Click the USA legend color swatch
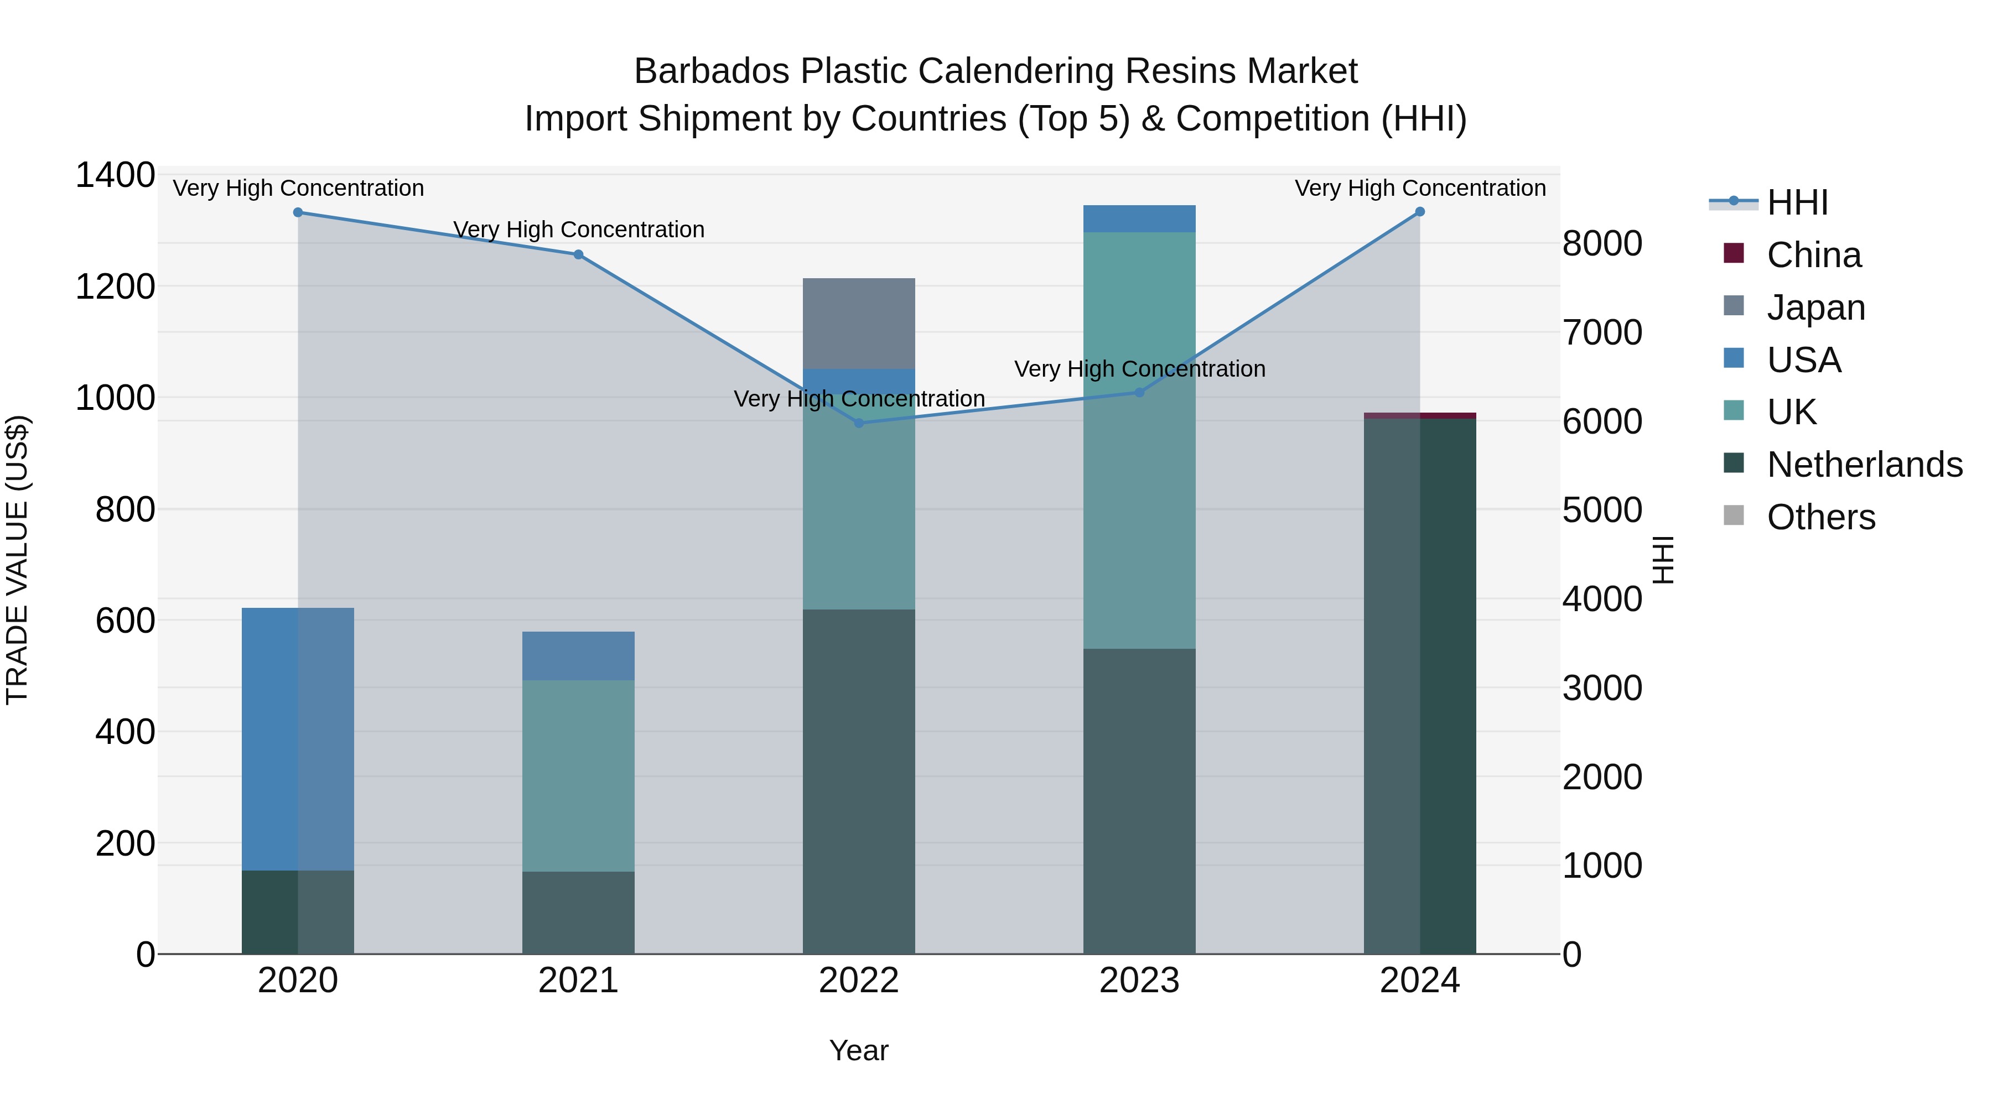This screenshot has width=1992, height=1120. [1734, 358]
